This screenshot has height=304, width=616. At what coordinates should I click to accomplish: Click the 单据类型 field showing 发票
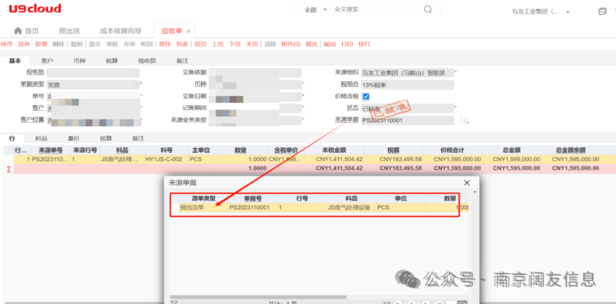click(92, 84)
